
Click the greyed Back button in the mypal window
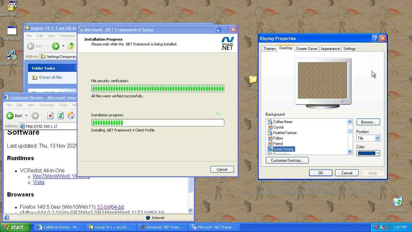pos(35,46)
